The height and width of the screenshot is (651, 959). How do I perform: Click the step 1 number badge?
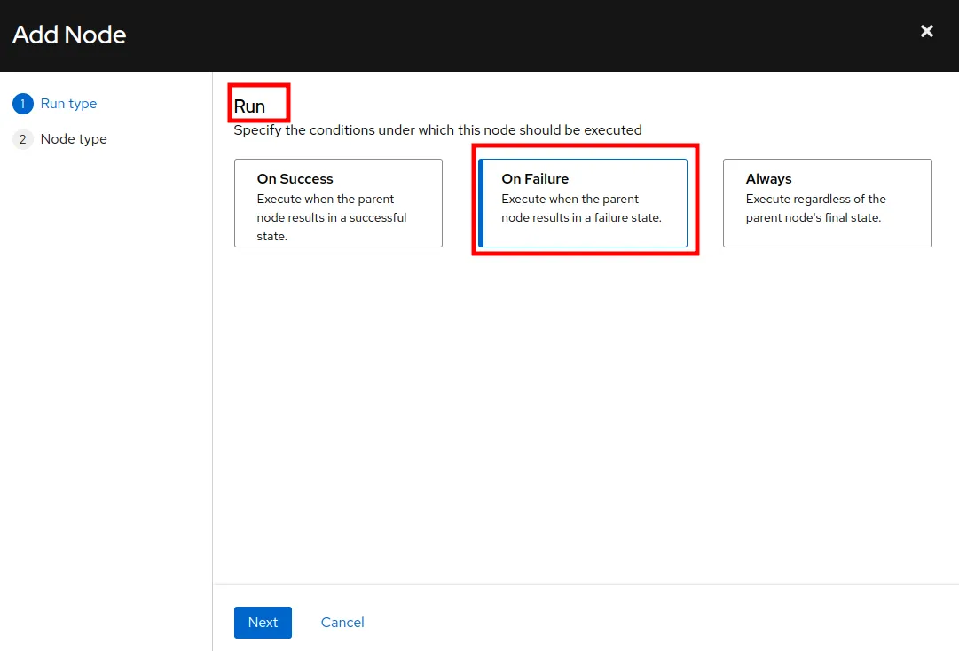point(22,104)
